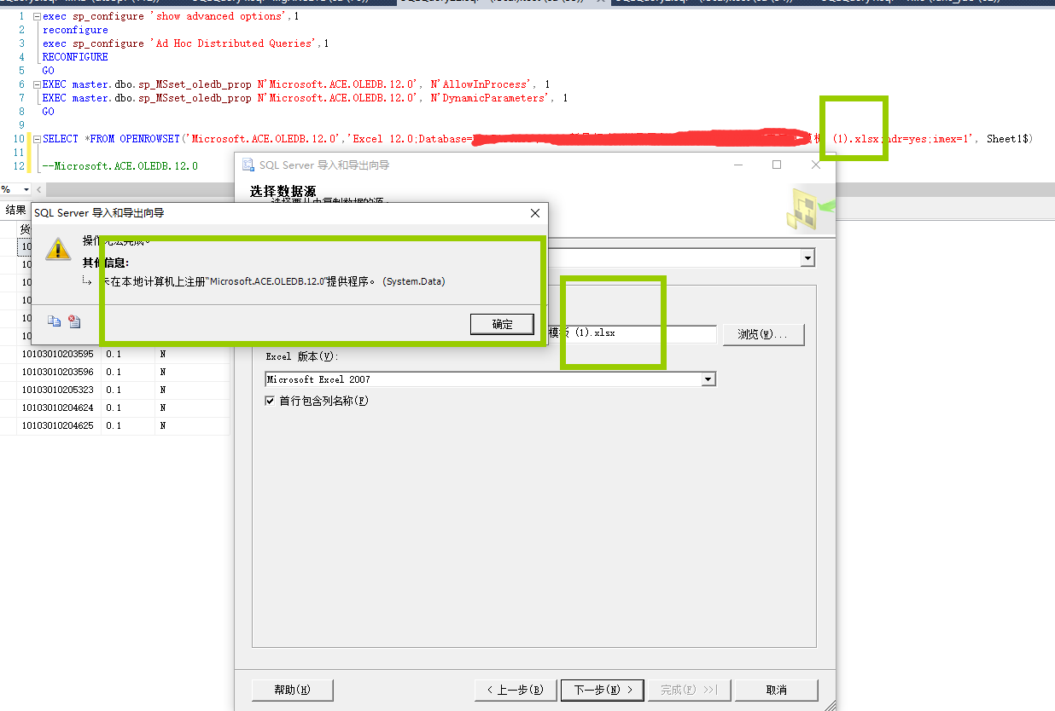Collapse the code block starting at line 1
Viewport: 1055px width, 711px height.
click(36, 16)
